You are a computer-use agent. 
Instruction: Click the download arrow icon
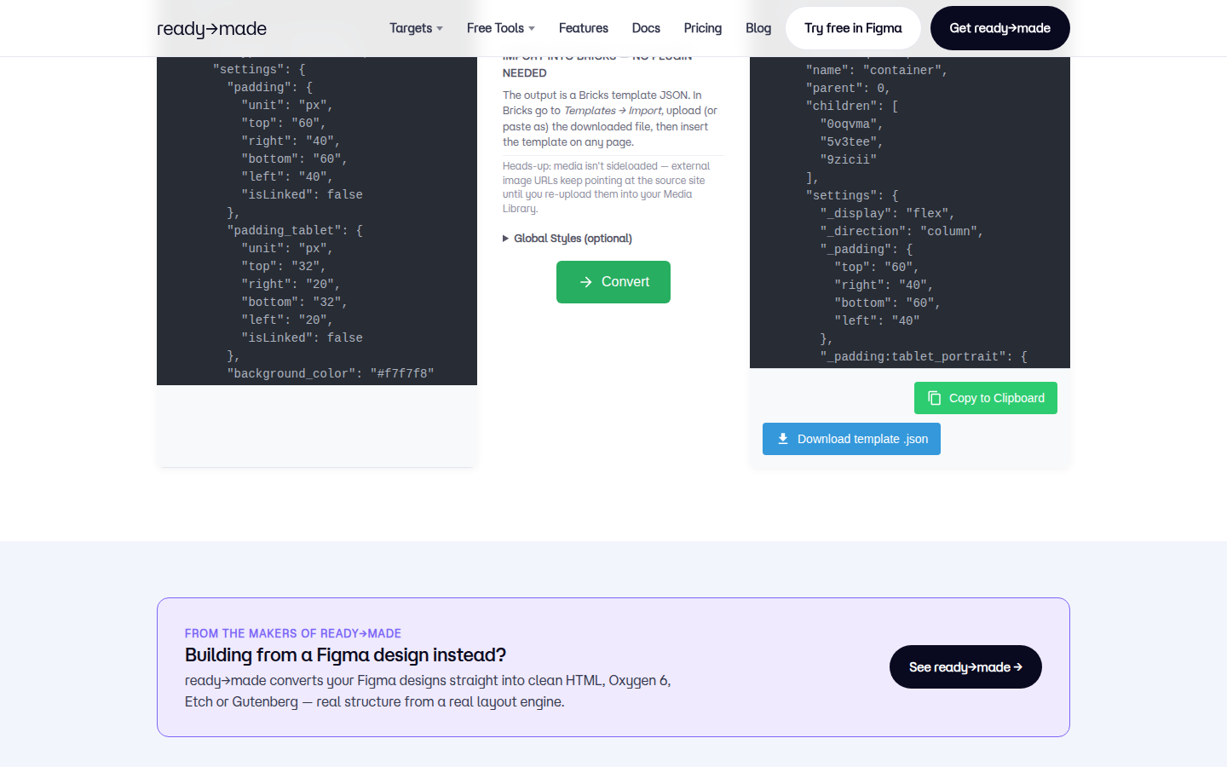click(x=782, y=439)
